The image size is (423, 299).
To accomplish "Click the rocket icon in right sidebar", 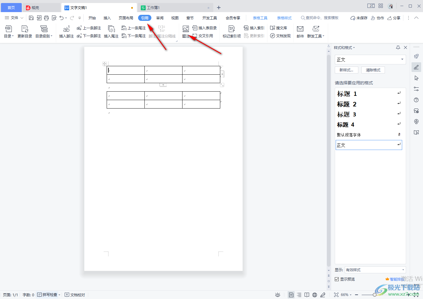I will coord(416,56).
